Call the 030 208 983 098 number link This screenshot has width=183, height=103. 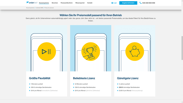(148, 3)
